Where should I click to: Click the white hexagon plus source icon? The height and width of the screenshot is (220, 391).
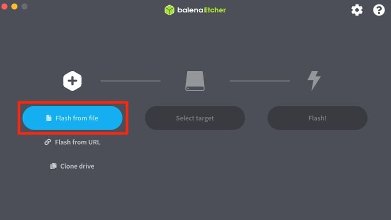pyautogui.click(x=73, y=81)
